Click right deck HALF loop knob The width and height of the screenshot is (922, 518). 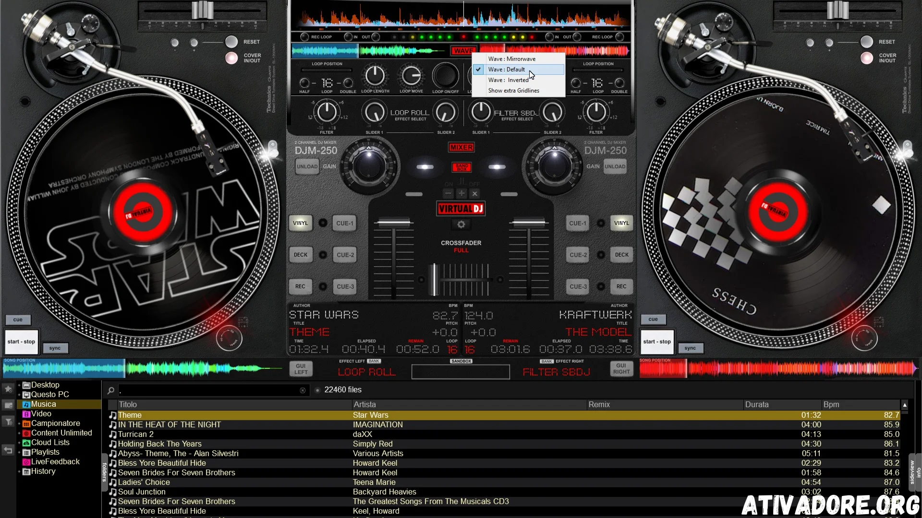[576, 83]
